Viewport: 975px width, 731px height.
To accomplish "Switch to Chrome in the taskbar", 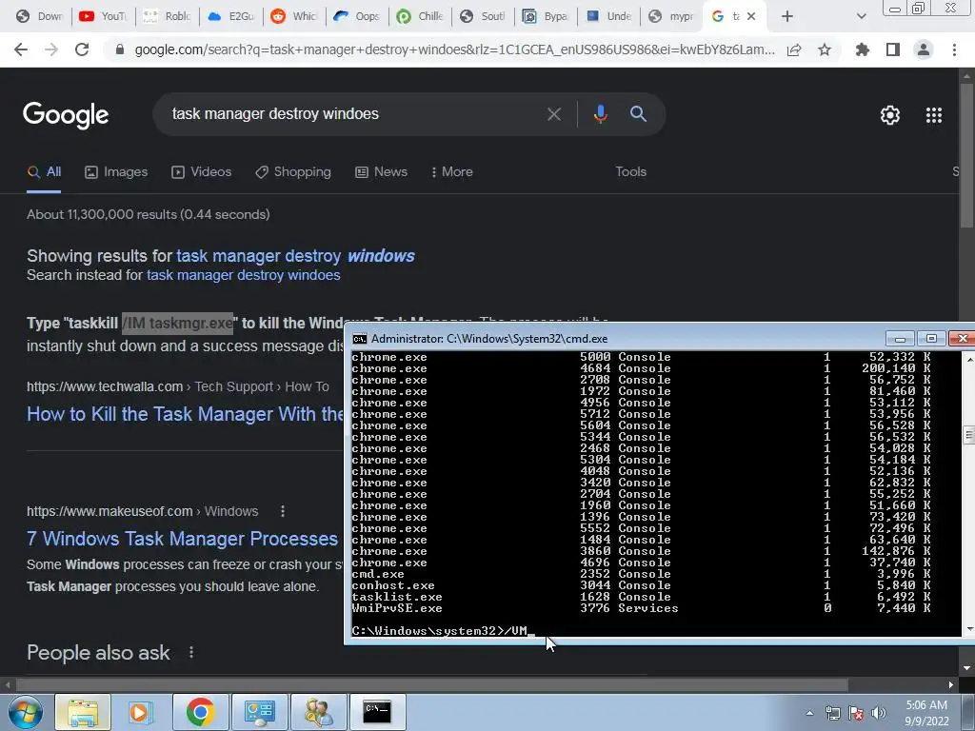I will point(200,712).
